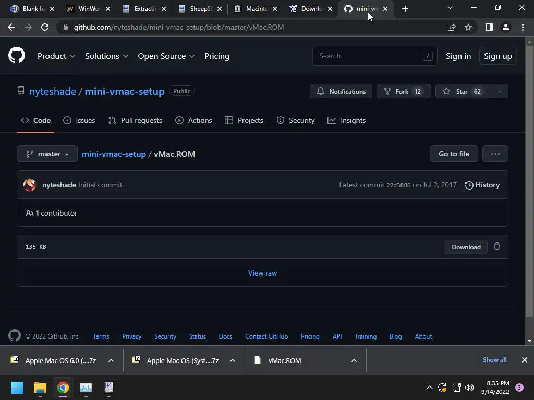Open a new browser tab
The image size is (534, 400).
coord(405,9)
